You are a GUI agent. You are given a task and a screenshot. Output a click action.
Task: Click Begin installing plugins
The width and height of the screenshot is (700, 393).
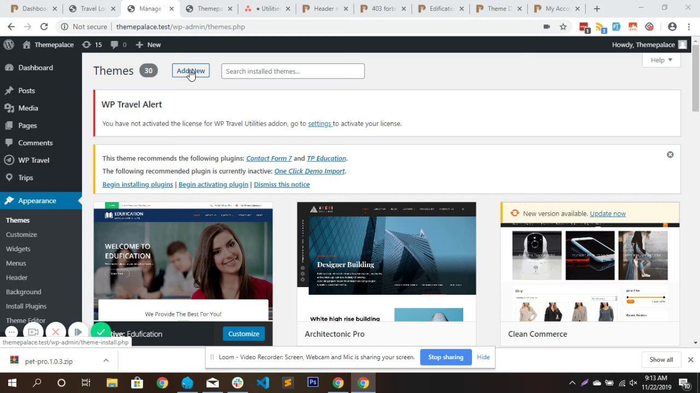tap(138, 184)
